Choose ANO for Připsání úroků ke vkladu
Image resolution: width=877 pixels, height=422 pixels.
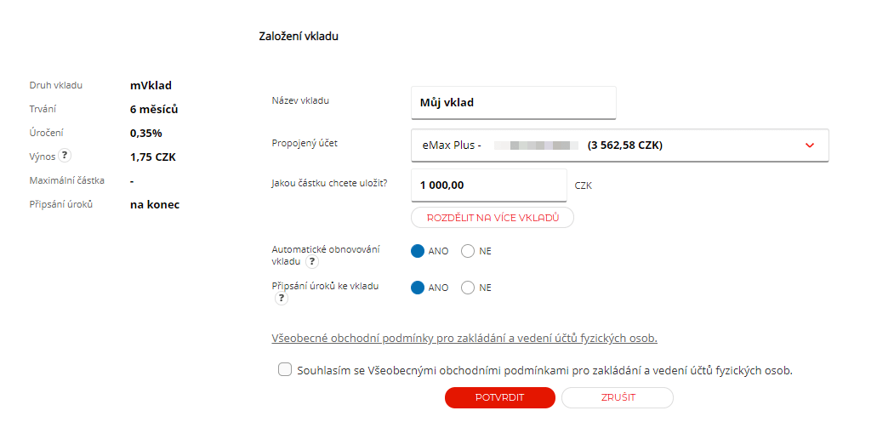pos(418,288)
